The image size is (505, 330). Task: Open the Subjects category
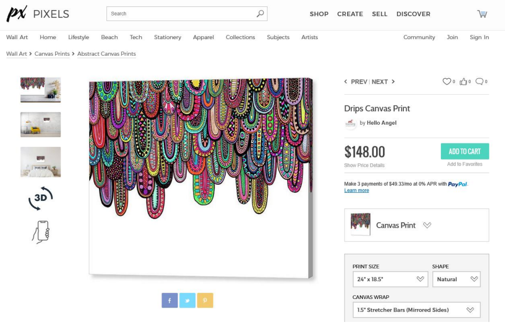click(x=278, y=37)
